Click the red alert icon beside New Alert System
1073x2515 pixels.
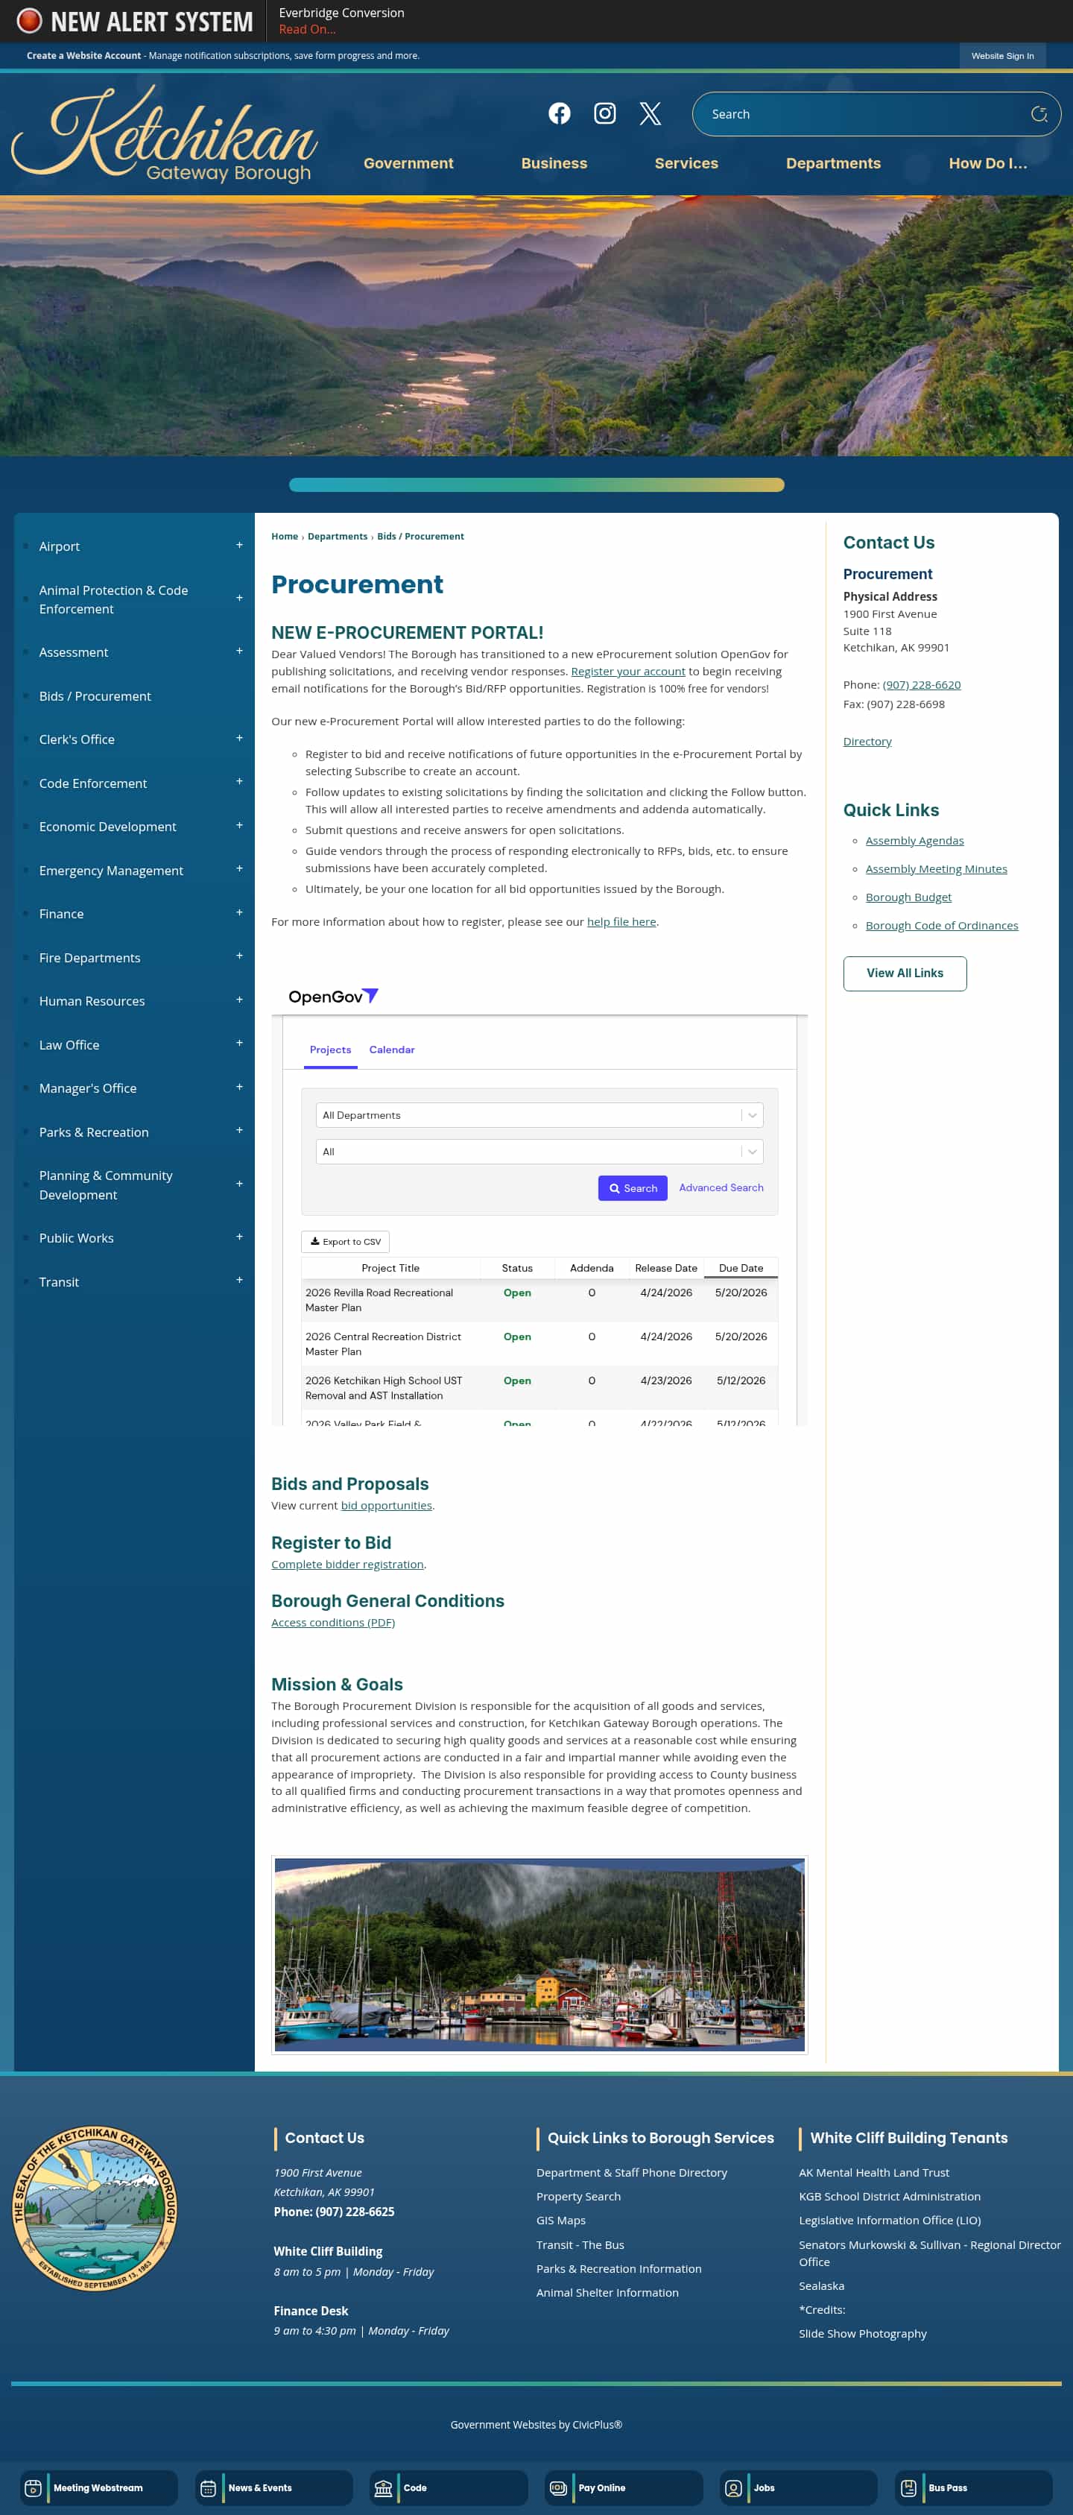[29, 21]
